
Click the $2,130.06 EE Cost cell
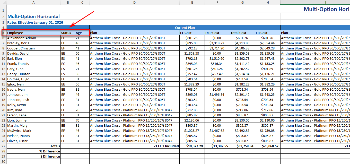pyautogui.click(x=192, y=120)
